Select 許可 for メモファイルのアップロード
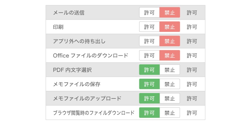This screenshot has height=125, width=251. coord(149,98)
